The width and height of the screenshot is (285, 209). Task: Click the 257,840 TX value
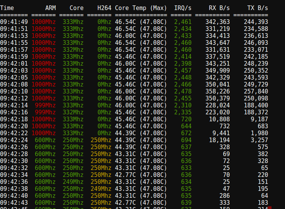[x=256, y=92]
